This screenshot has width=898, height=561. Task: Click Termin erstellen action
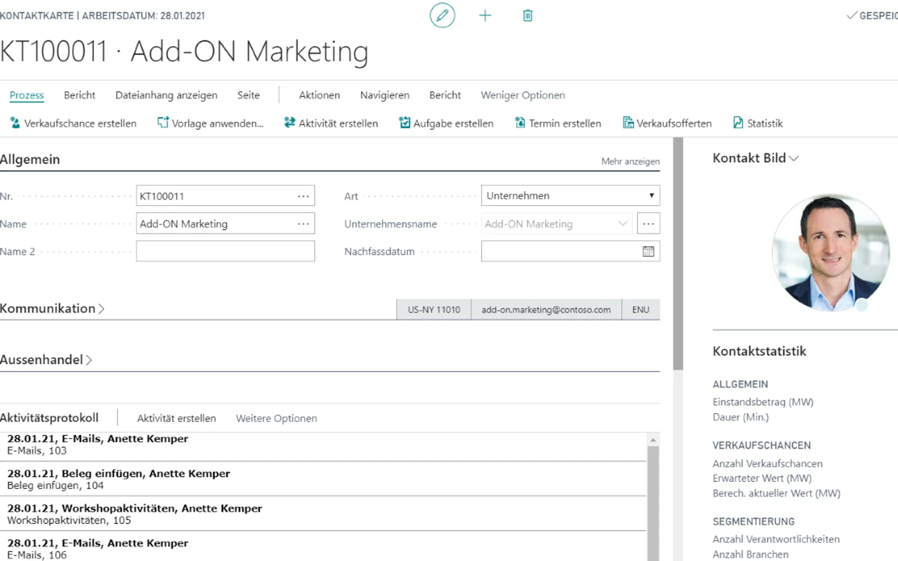tap(558, 123)
